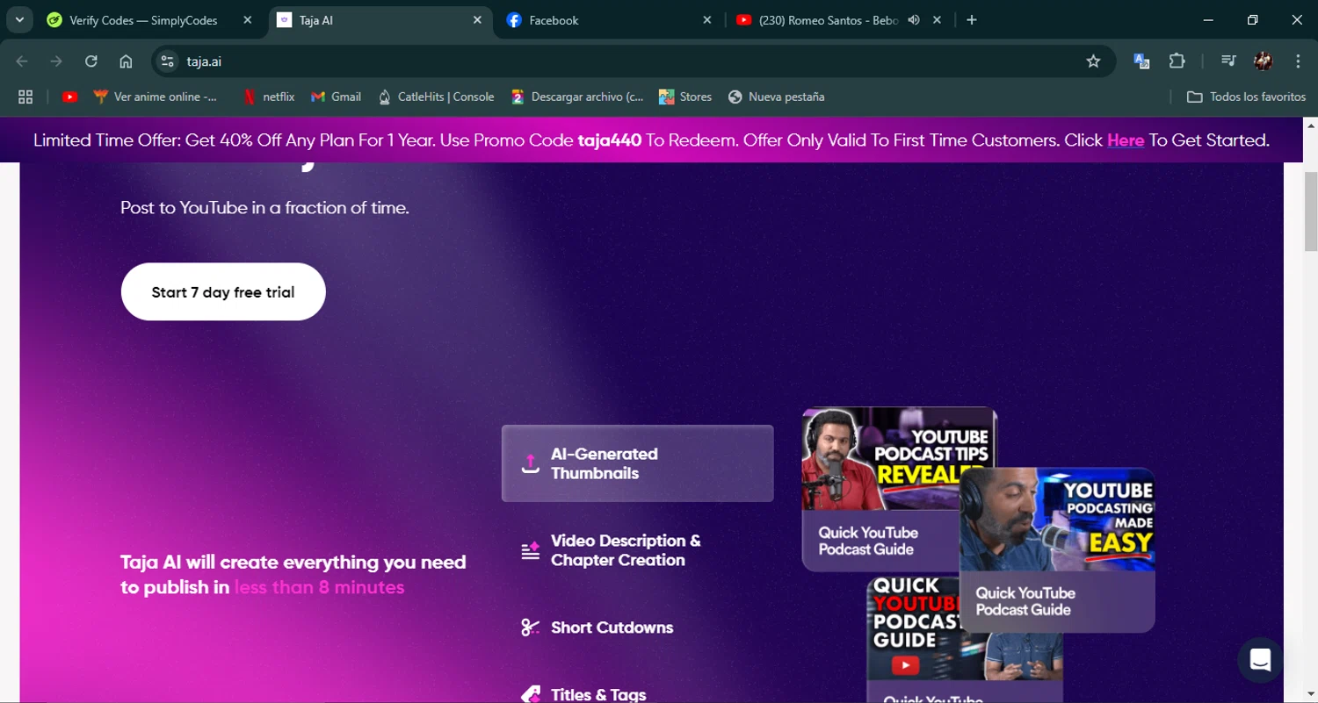Click the upload icon beside AI-Generated Thumbnails

(530, 463)
